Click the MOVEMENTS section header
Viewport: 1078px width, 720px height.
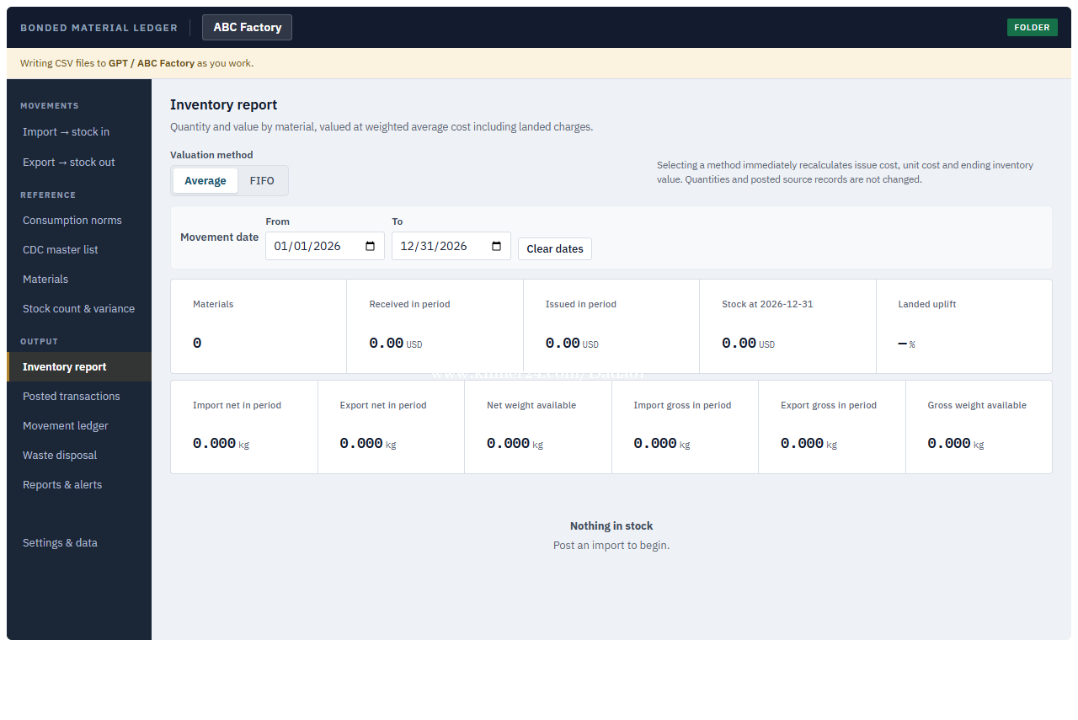[50, 106]
